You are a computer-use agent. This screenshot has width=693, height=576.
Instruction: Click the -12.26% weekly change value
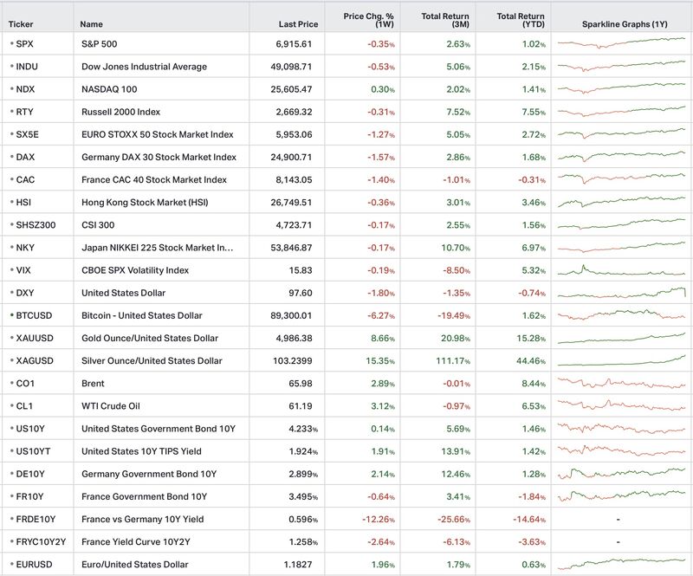pos(379,519)
